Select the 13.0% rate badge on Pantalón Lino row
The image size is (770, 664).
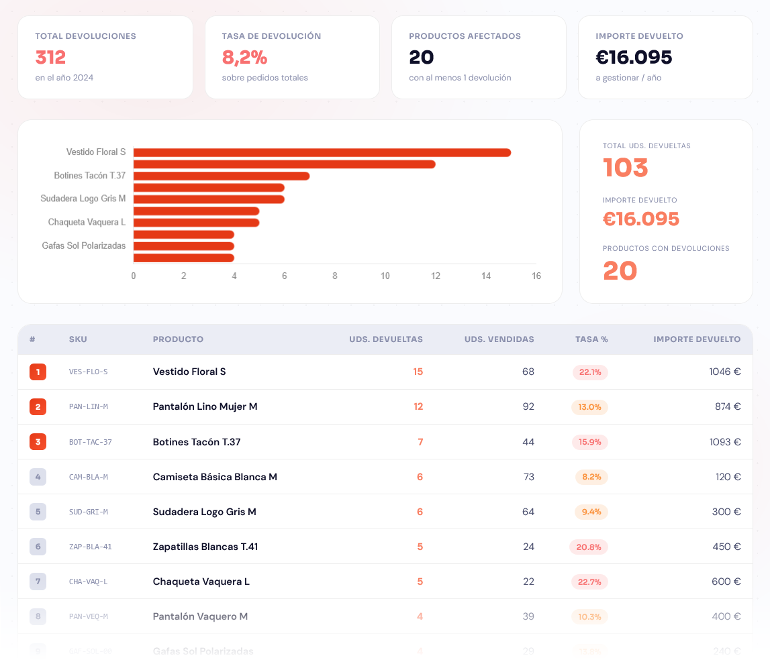tap(589, 406)
